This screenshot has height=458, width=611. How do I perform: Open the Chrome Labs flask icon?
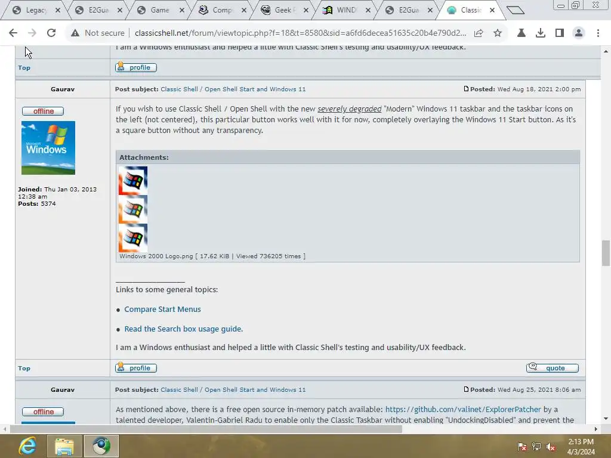point(521,33)
